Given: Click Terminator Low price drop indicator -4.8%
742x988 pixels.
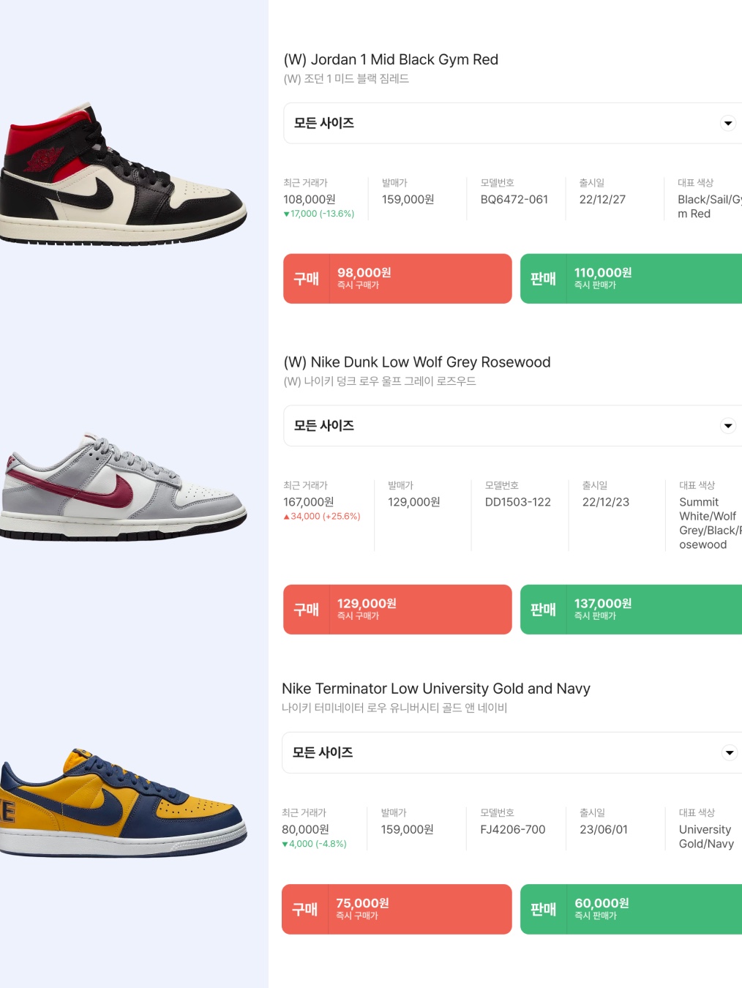Looking at the screenshot, I should (315, 844).
